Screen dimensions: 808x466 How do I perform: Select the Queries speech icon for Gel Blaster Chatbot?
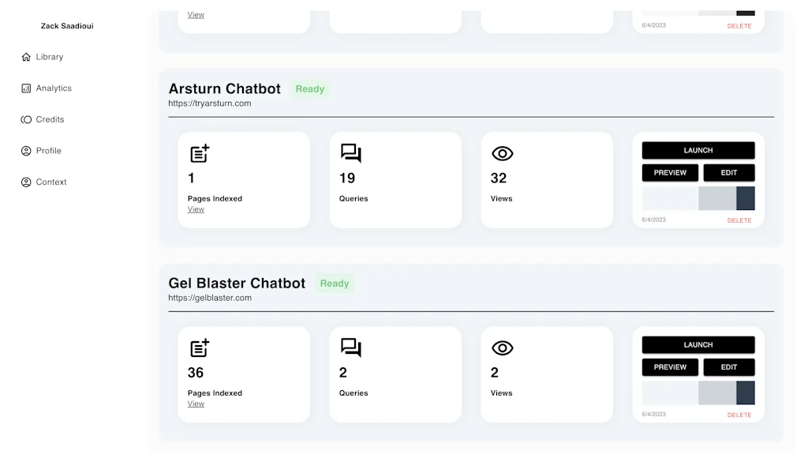(349, 348)
